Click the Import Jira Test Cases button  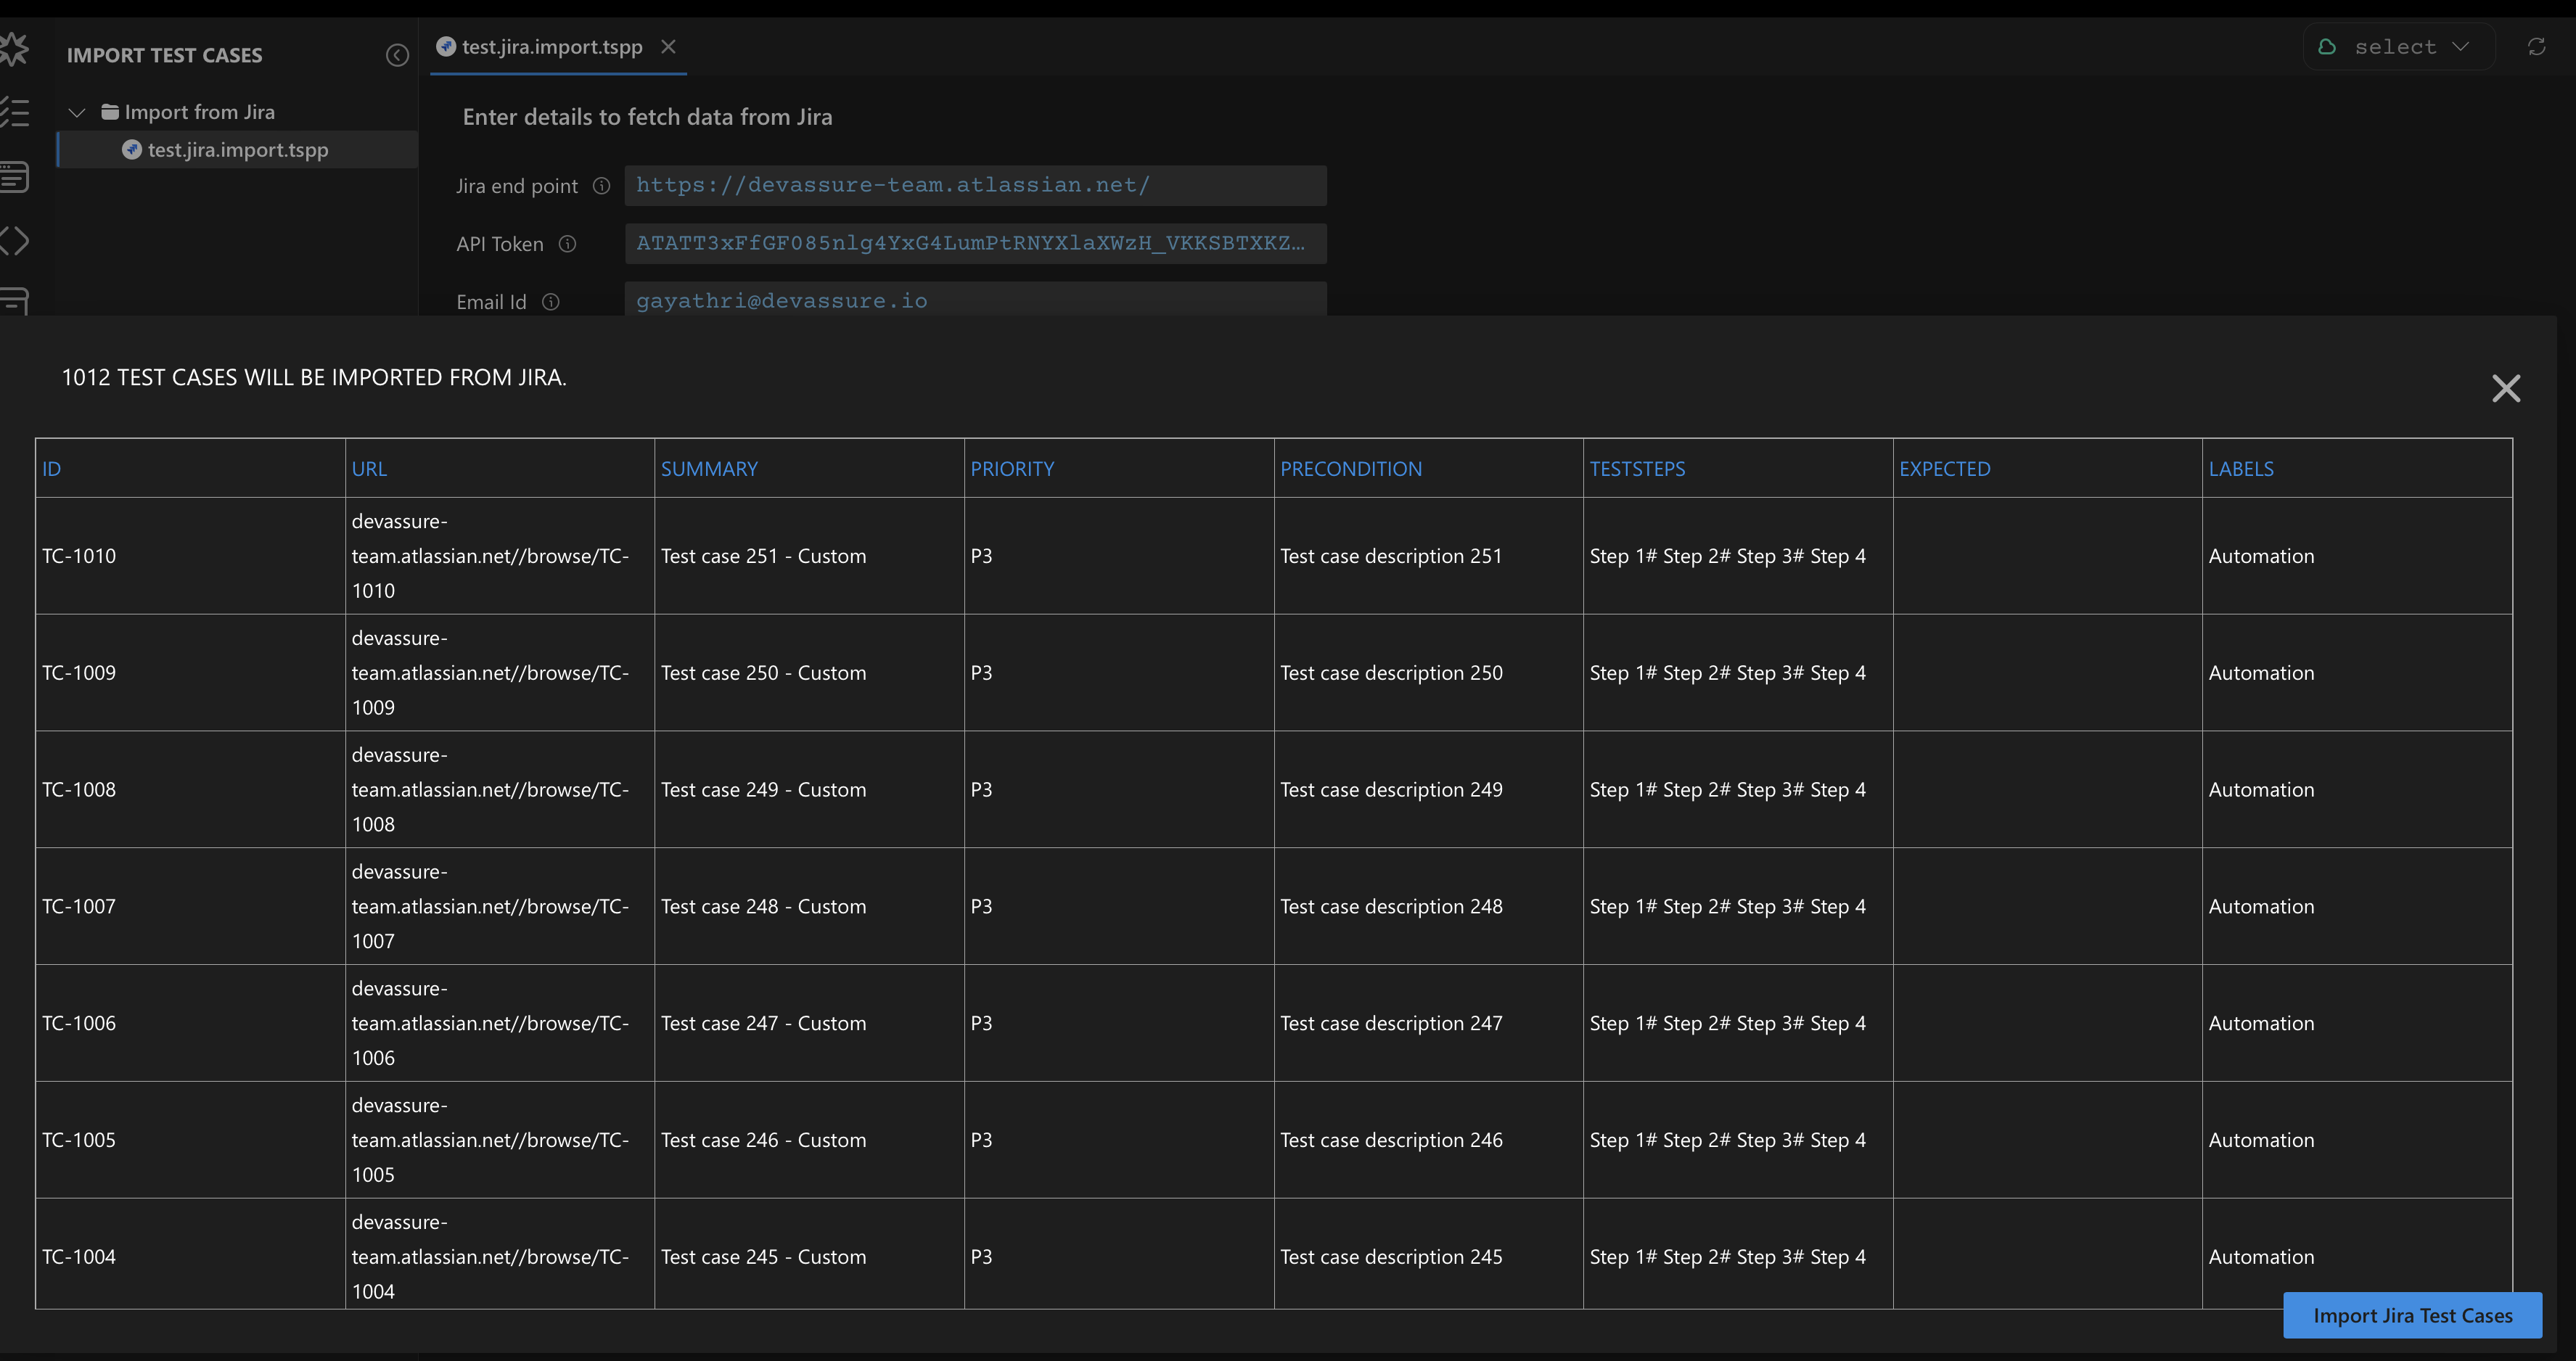click(2411, 1315)
